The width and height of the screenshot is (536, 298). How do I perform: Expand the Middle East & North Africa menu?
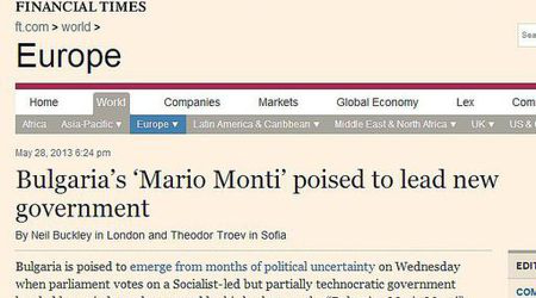tap(395, 125)
